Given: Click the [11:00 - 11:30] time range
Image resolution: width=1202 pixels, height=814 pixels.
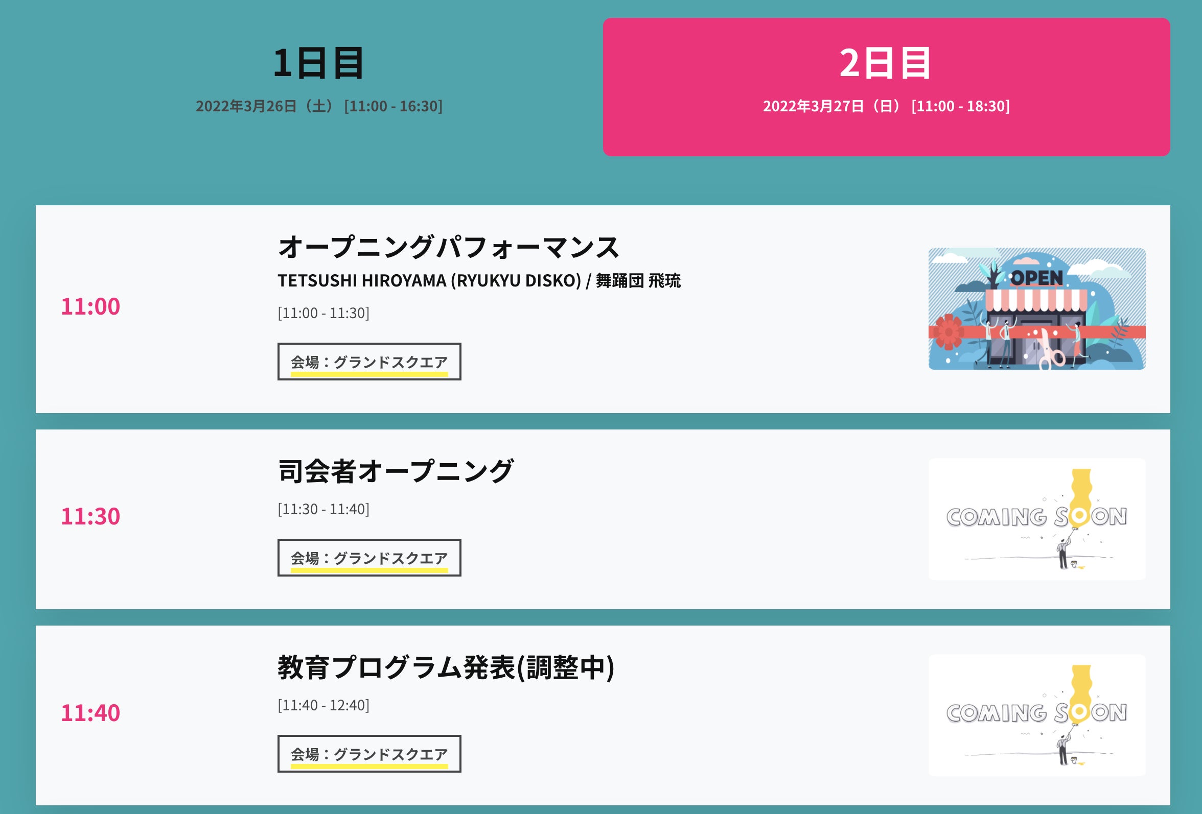Looking at the screenshot, I should click(323, 313).
